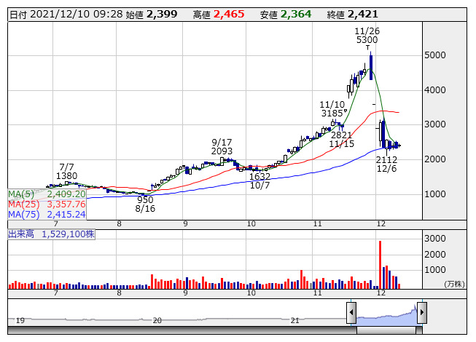The height and width of the screenshot is (342, 476).
Task: Click the (万株) volume unit label
Action: (x=454, y=284)
